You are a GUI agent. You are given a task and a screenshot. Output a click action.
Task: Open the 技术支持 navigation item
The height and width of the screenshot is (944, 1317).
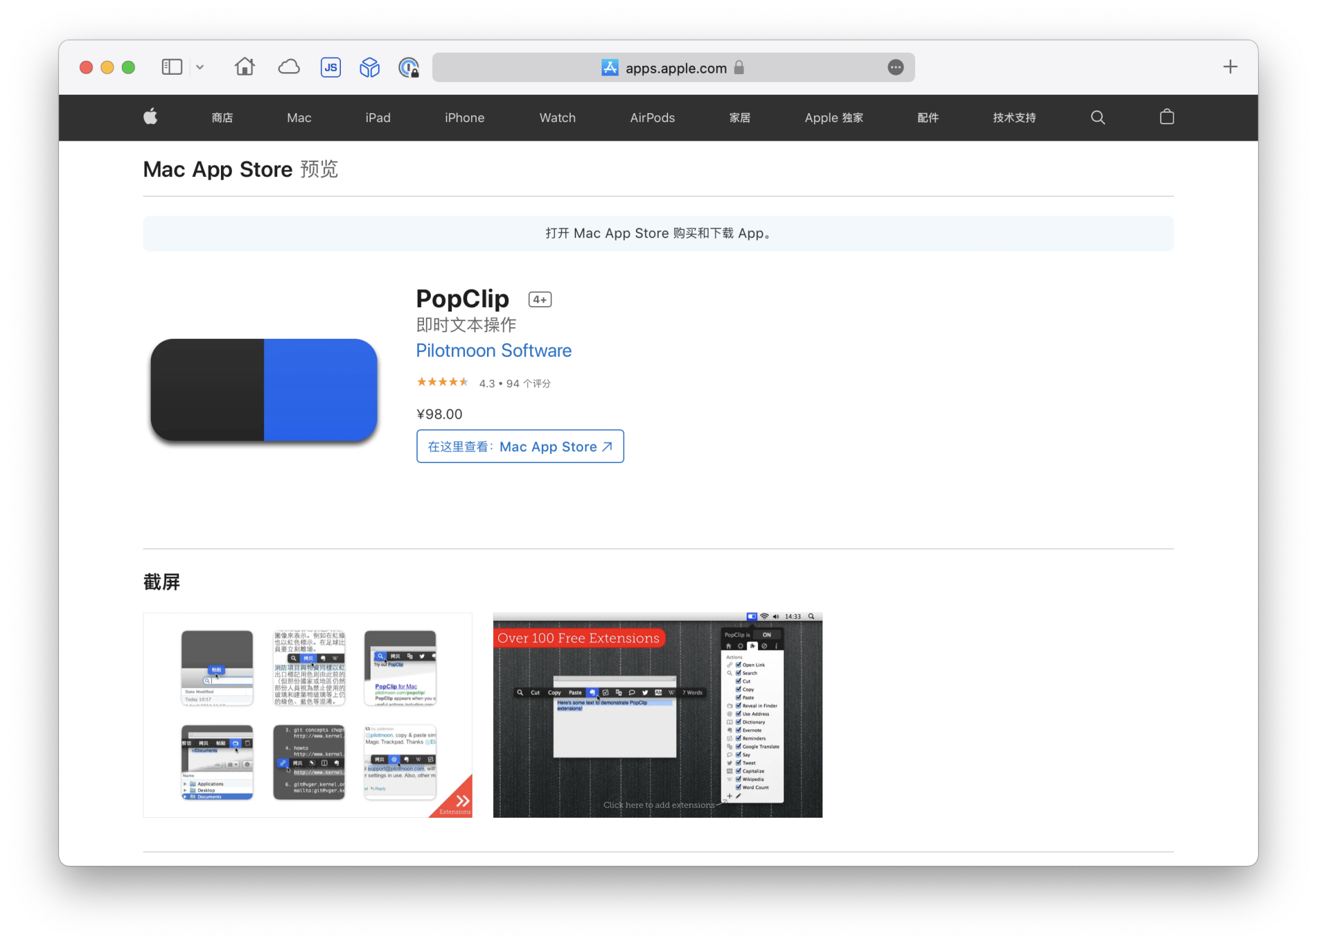click(1015, 117)
